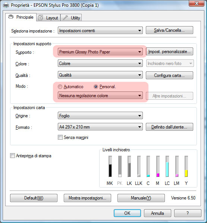This screenshot has height=223, width=207.
Task: Click the yellow Y ink level indicator
Action: [x=186, y=166]
